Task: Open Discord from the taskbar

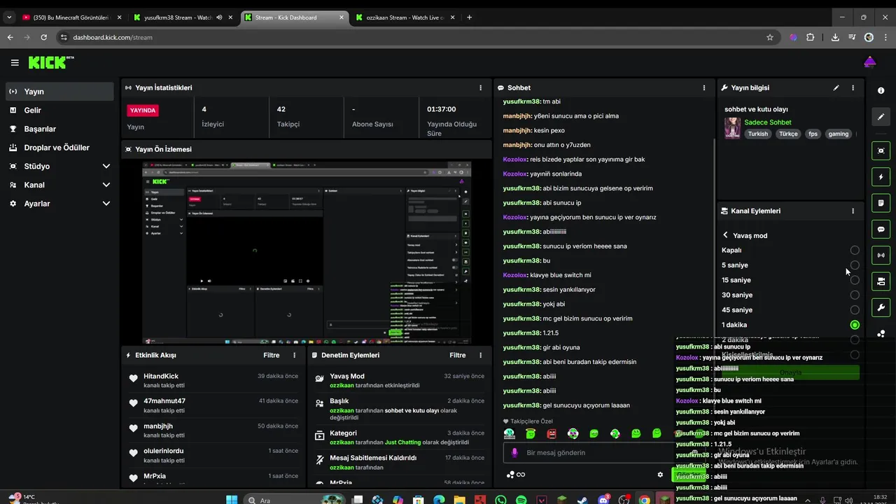Action: click(x=603, y=500)
